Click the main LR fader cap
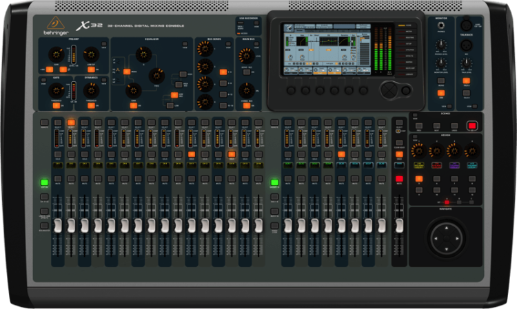Screen dimensions: 517x309 coord(399,226)
